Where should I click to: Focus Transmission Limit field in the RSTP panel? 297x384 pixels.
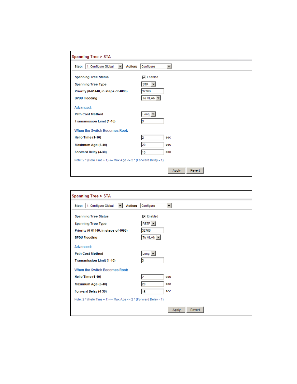[x=153, y=261]
